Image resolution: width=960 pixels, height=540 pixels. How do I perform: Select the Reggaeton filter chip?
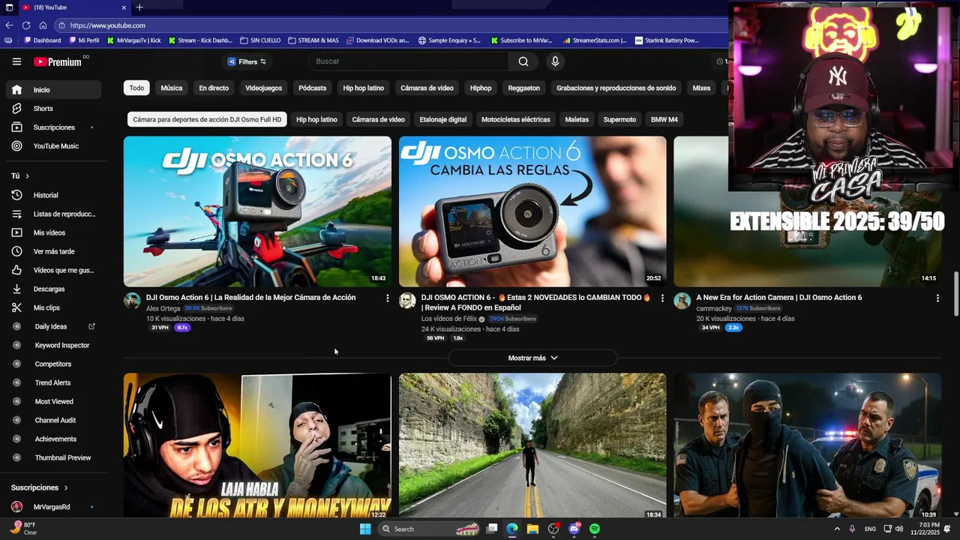point(523,88)
